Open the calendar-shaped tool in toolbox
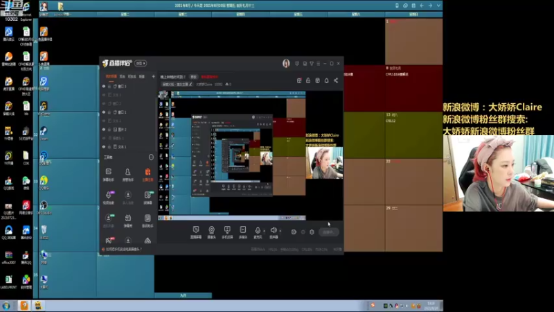This screenshot has height=312, width=554. (x=128, y=220)
